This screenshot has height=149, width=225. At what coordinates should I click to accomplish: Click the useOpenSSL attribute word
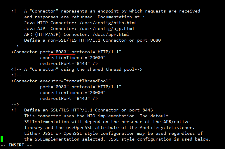79,127
